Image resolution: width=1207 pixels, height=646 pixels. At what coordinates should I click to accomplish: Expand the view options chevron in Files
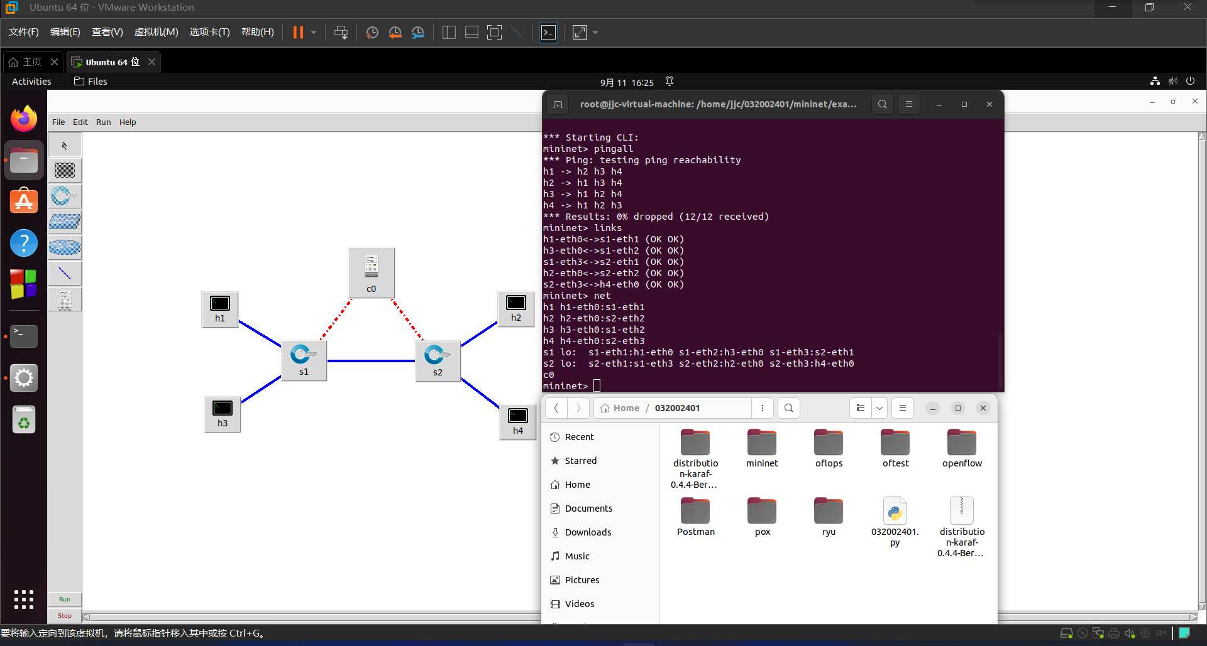879,408
